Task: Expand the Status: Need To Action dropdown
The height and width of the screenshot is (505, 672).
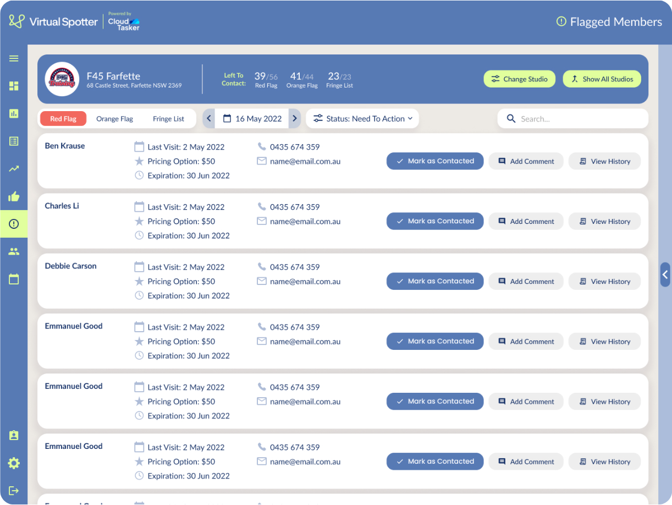Action: coord(362,119)
